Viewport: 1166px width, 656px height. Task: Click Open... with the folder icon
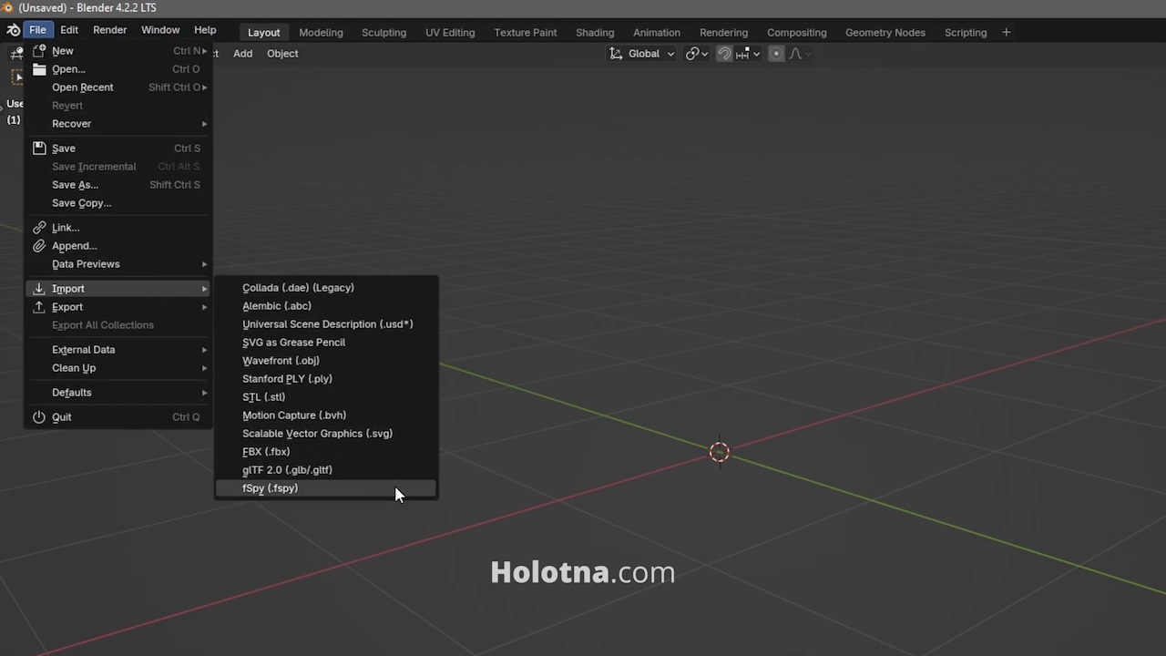118,69
